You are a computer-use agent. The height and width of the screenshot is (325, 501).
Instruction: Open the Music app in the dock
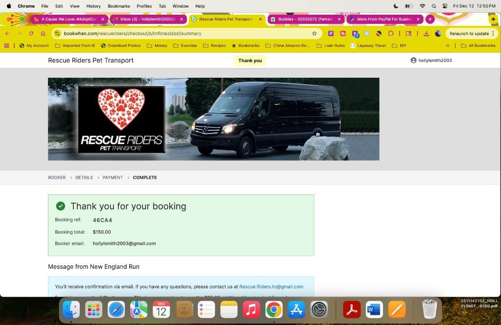click(251, 309)
